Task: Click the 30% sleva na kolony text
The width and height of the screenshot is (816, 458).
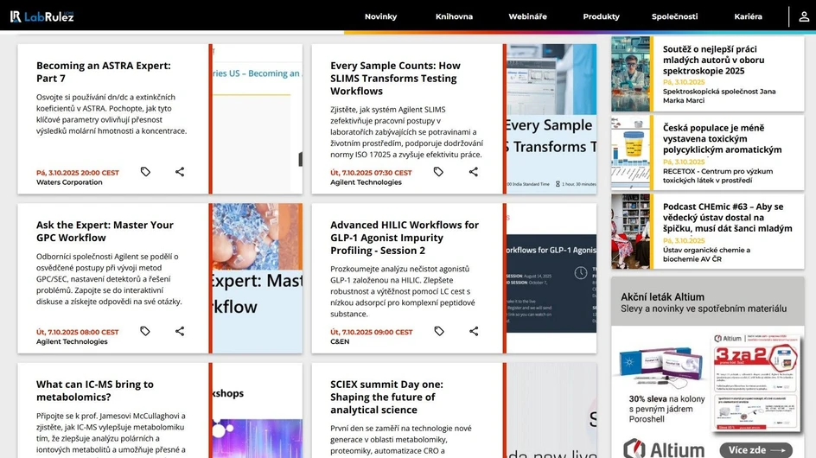Action: point(666,409)
